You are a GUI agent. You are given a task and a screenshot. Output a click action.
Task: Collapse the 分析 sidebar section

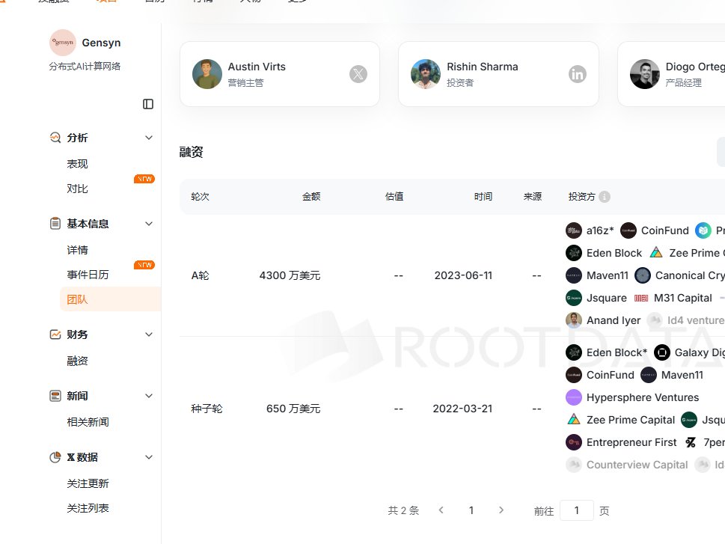[x=148, y=138]
